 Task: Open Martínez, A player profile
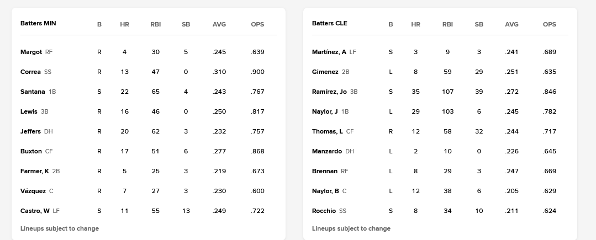pos(329,52)
